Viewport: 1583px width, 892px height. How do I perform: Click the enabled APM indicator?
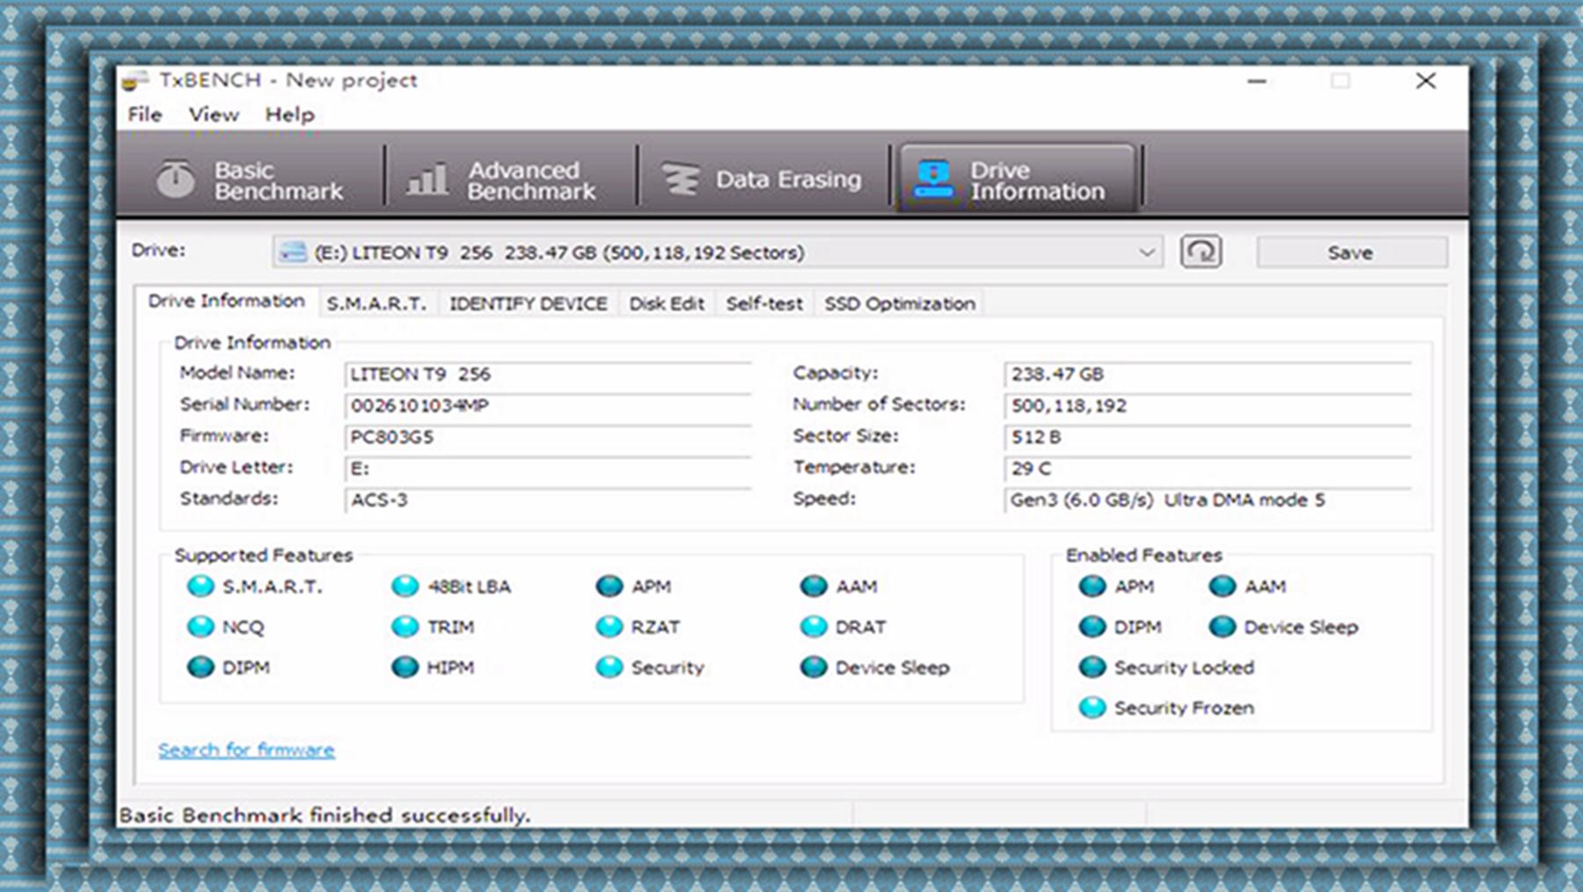pyautogui.click(x=1092, y=586)
